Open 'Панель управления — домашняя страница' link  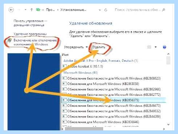(30, 23)
